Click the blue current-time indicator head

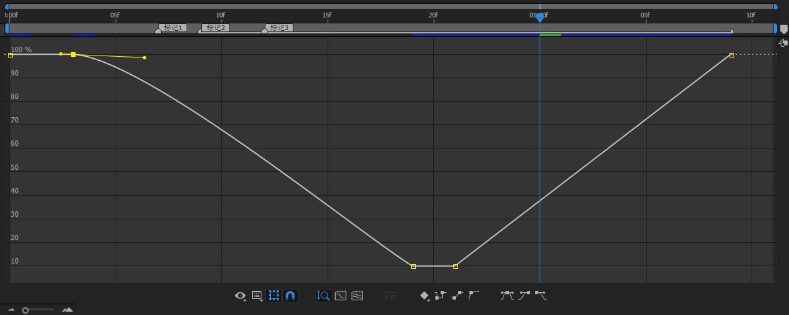540,17
